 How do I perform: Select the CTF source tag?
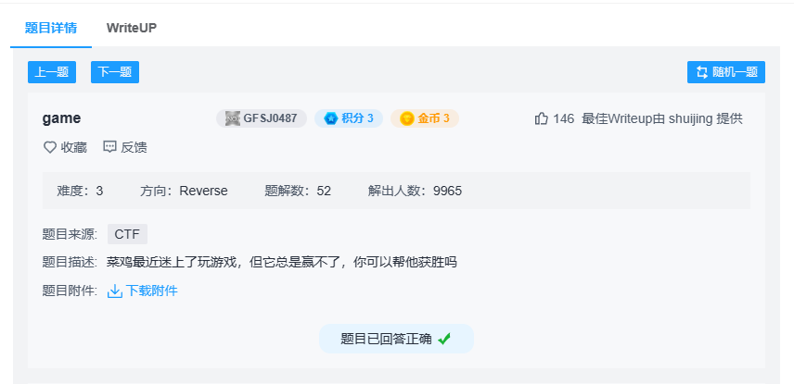[x=127, y=234]
